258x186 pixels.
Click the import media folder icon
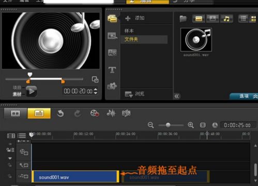[183, 19]
